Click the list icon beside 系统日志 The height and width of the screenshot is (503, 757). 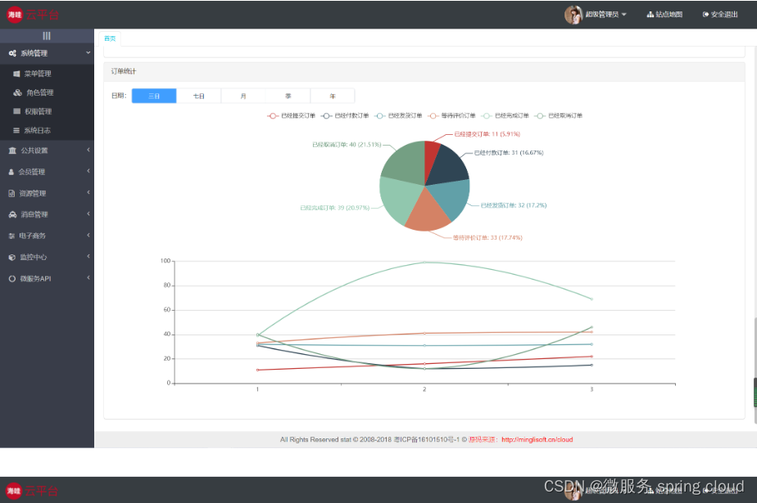coord(17,130)
